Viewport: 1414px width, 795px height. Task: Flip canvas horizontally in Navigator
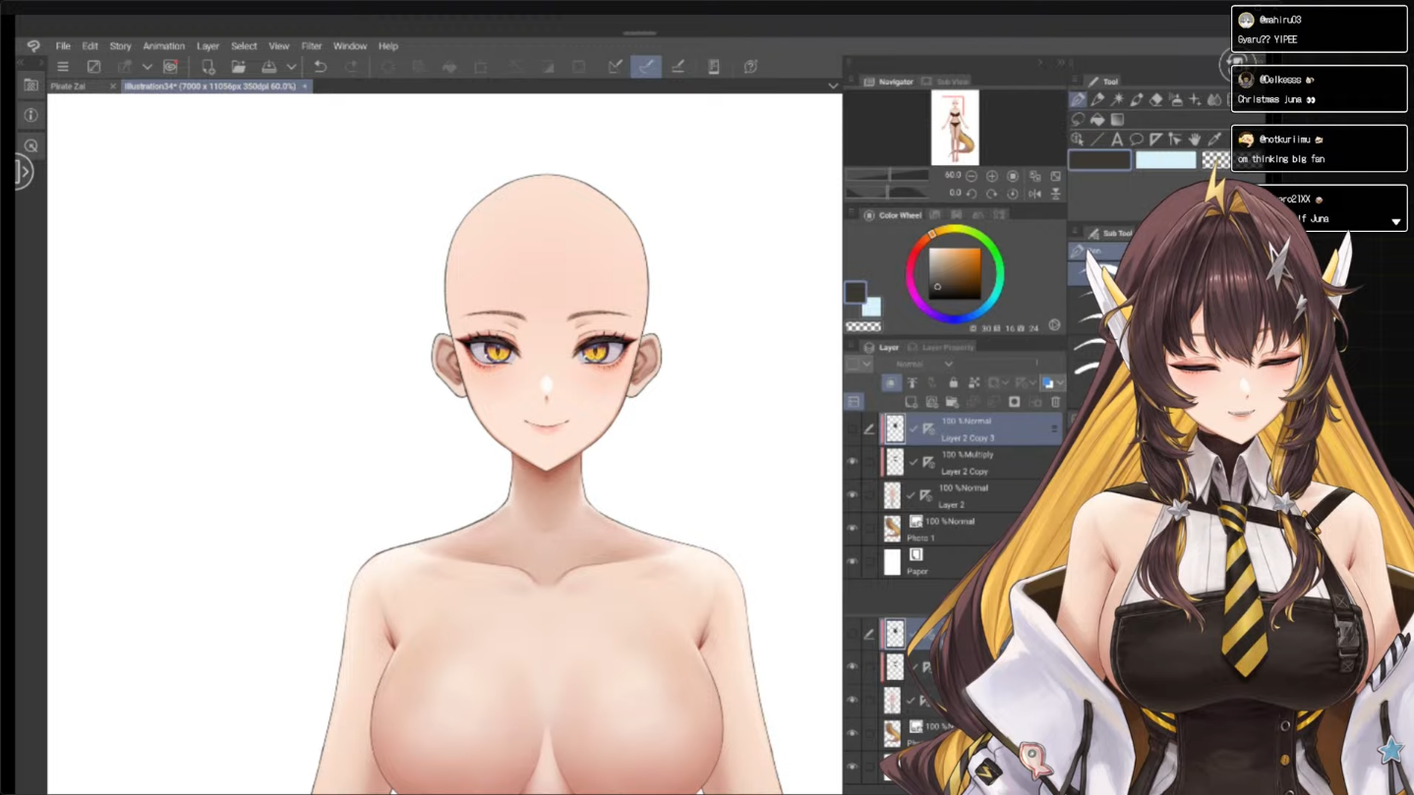(x=1034, y=194)
